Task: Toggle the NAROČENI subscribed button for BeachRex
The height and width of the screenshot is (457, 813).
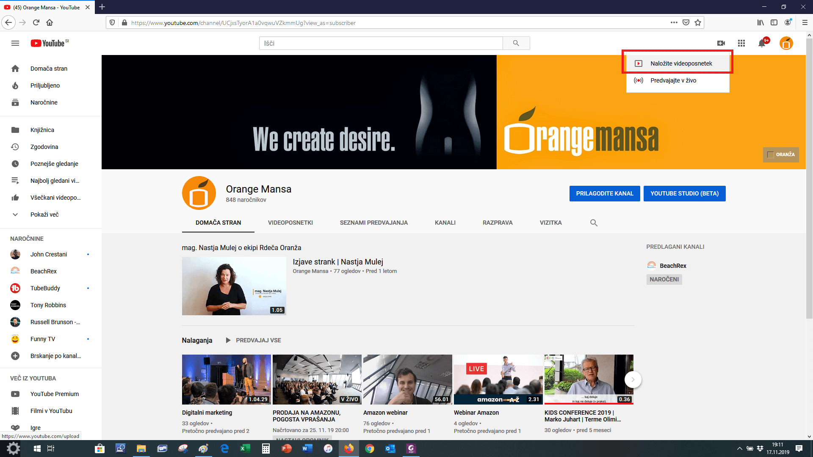Action: (664, 279)
